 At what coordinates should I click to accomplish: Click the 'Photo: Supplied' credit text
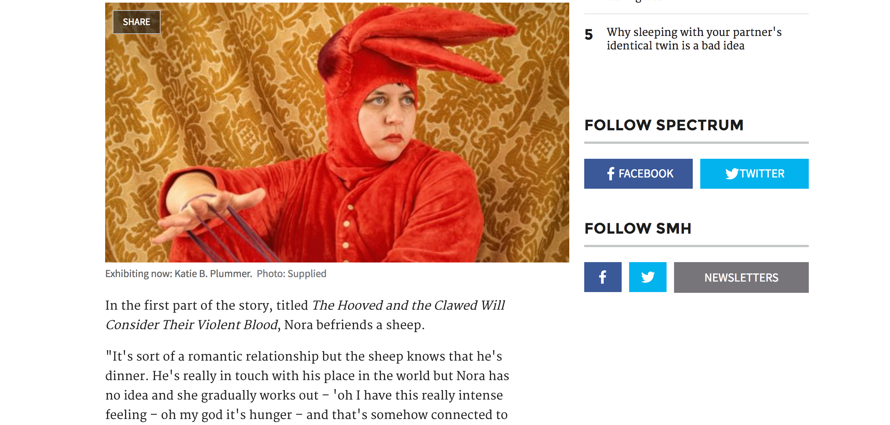coord(292,274)
